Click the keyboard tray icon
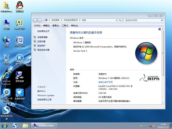 [142, 126]
